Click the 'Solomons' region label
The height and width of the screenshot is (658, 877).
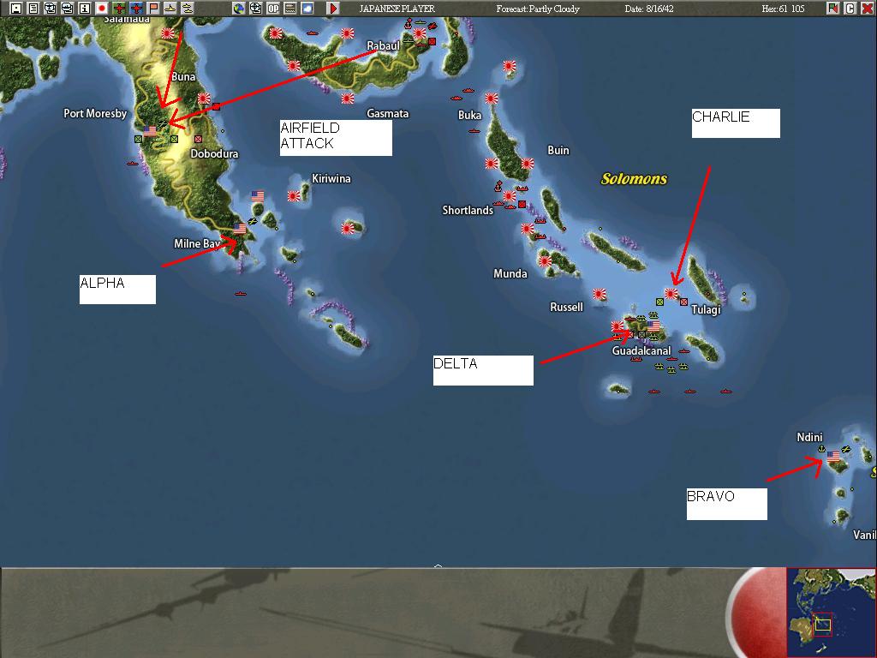[634, 179]
